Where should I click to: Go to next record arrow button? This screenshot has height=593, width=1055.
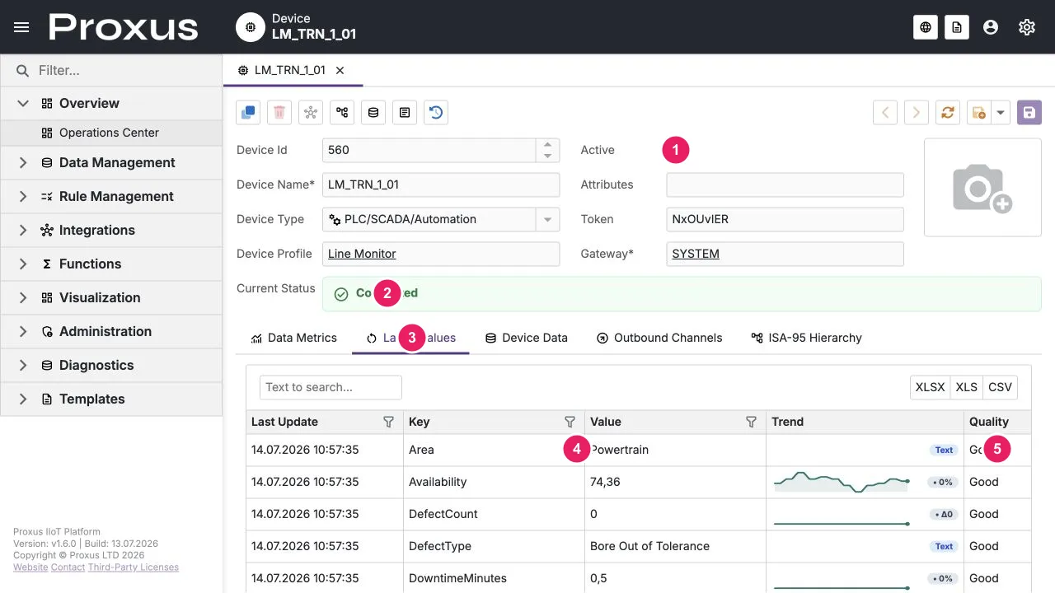917,112
